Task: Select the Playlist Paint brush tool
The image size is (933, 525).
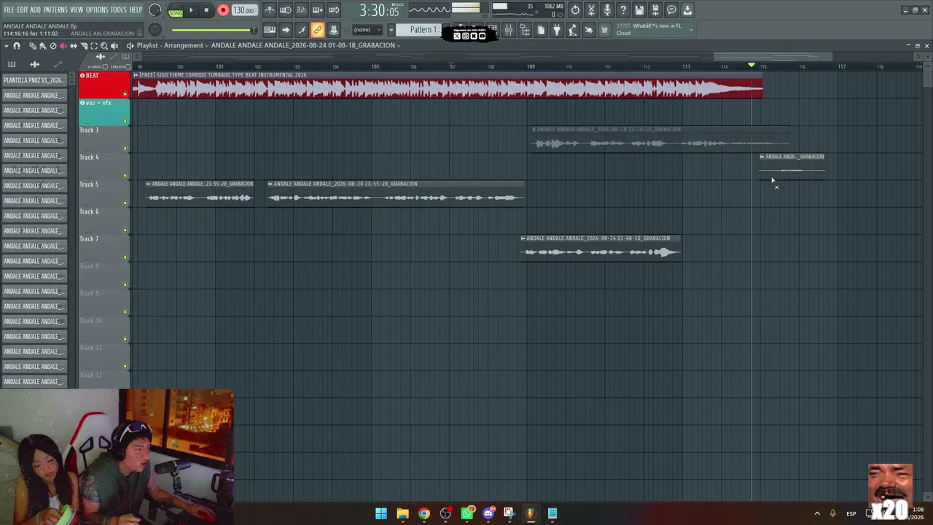Action: click(x=43, y=46)
